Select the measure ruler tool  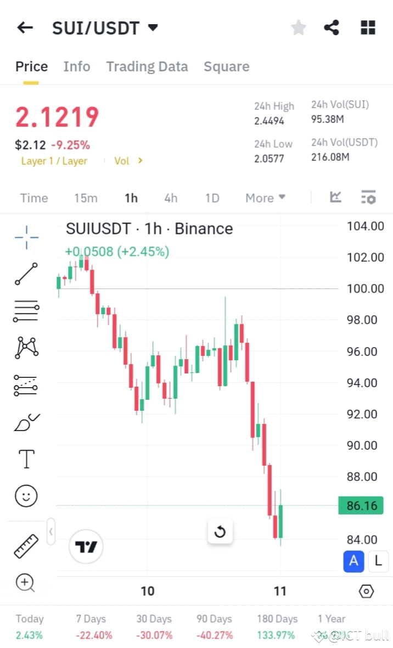(x=25, y=545)
